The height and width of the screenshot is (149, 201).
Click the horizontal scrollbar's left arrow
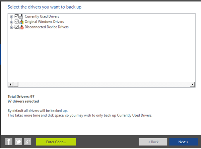(10, 85)
